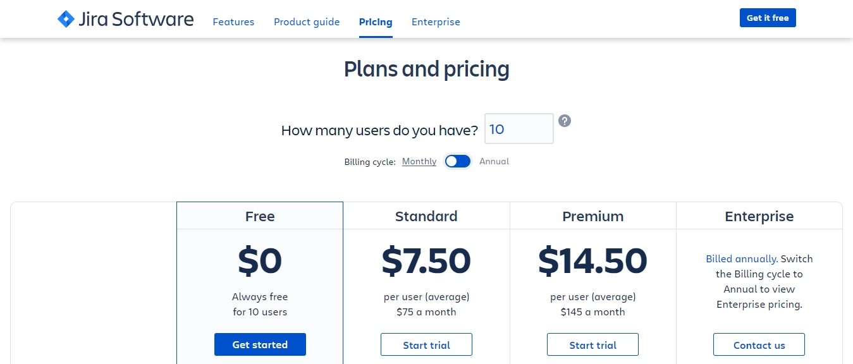The height and width of the screenshot is (364, 853).
Task: Select the Monthly billing cycle option
Action: (419, 161)
